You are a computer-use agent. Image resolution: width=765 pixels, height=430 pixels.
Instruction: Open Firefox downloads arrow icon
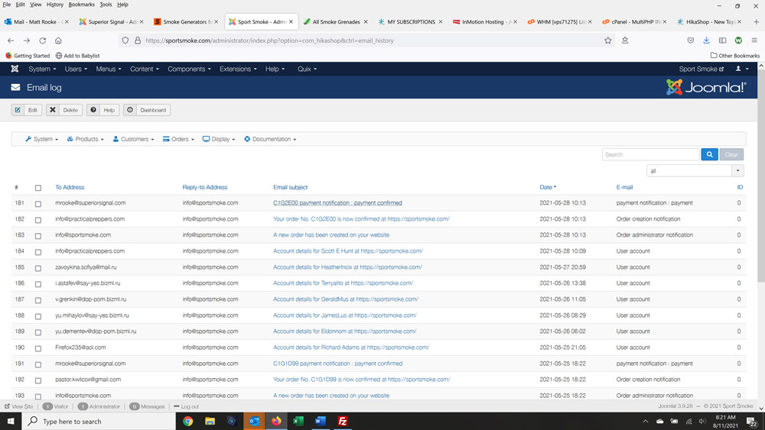pos(706,40)
